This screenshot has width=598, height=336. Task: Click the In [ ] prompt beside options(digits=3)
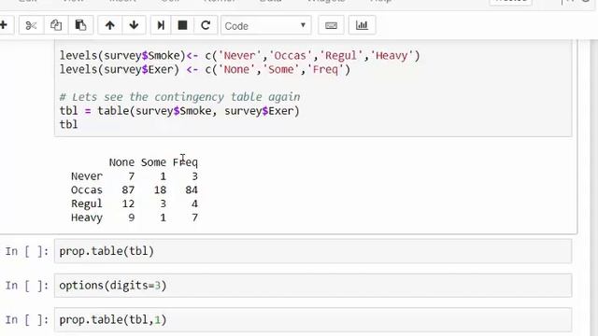27,286
